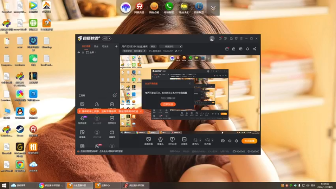
Task: Add a 多媒体 multimedia source
Action: (184, 141)
